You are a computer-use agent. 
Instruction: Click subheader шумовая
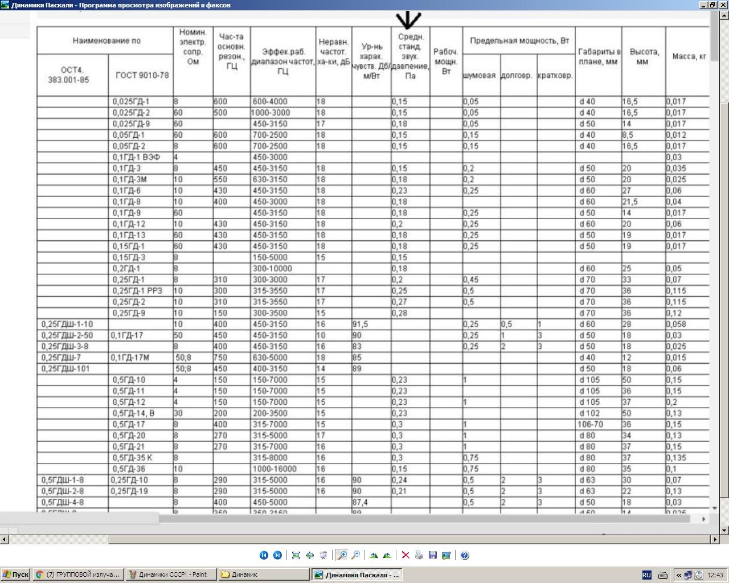pos(479,75)
